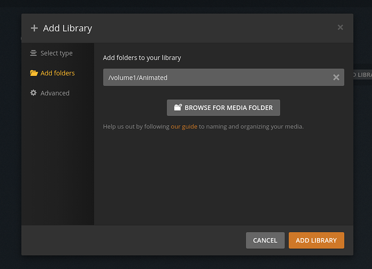
Task: Click empty area of the dialog footer
Action: click(135, 240)
